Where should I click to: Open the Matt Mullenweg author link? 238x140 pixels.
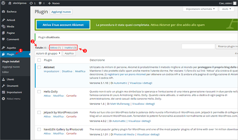120,104
